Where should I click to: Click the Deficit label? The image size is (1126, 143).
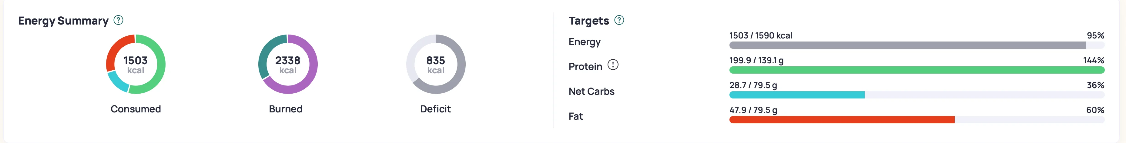coord(435,109)
